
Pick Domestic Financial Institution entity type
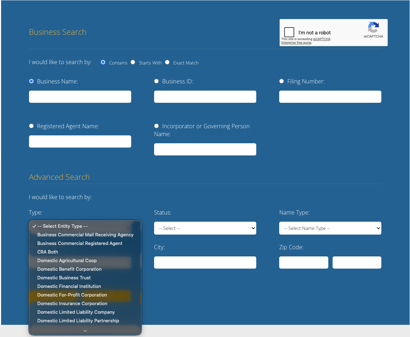tap(85, 287)
